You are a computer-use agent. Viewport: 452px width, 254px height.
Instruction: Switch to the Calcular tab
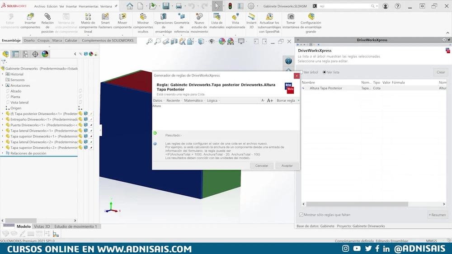point(71,40)
